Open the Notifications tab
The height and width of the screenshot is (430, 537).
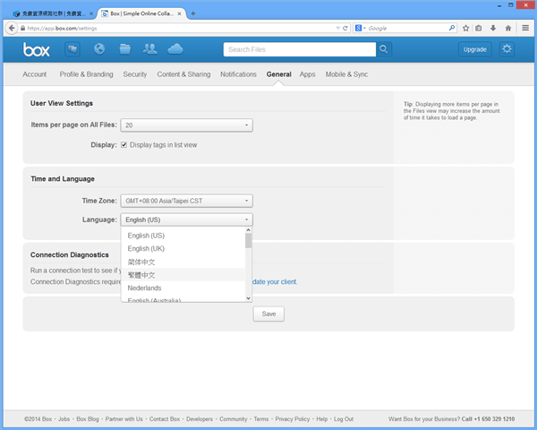pyautogui.click(x=238, y=74)
